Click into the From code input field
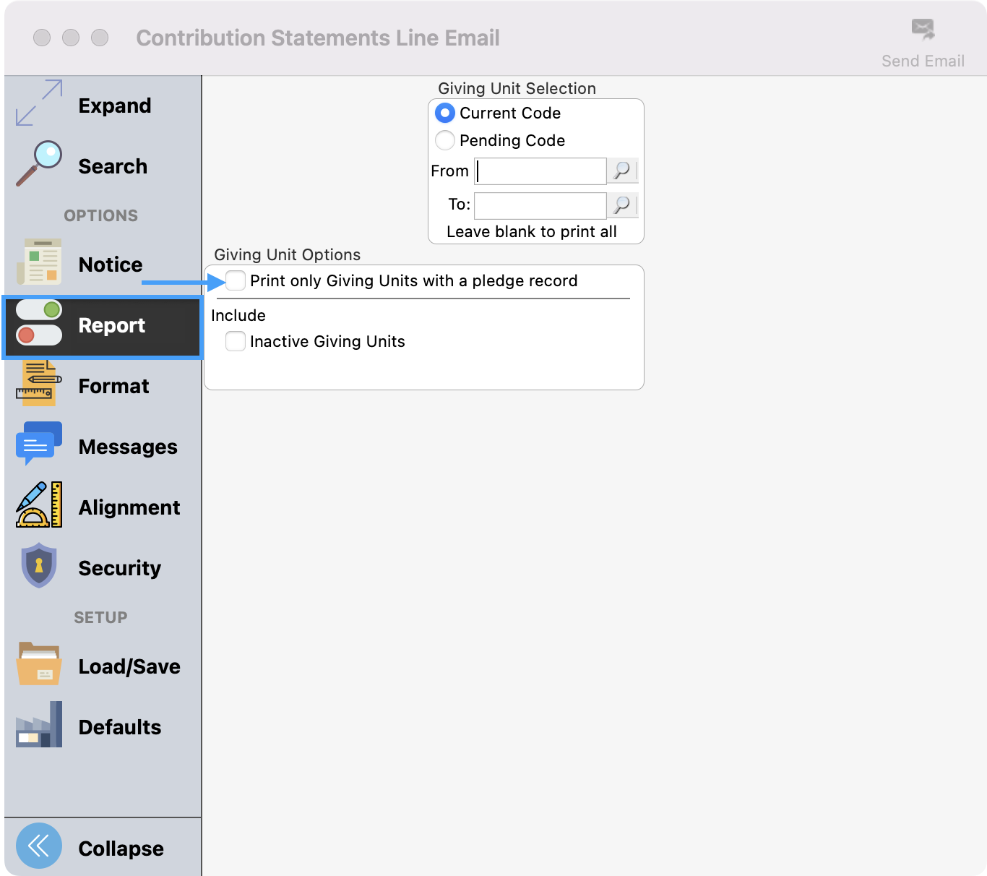The height and width of the screenshot is (876, 987). tap(540, 171)
